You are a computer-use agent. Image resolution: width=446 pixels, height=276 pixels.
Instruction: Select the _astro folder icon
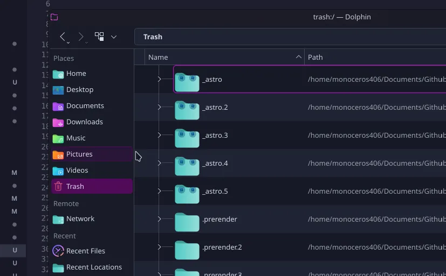(187, 82)
